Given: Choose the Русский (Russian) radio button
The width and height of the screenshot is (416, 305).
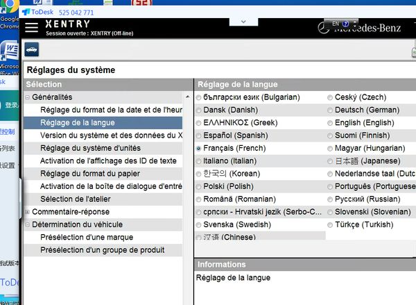Looking at the screenshot, I should (x=330, y=199).
